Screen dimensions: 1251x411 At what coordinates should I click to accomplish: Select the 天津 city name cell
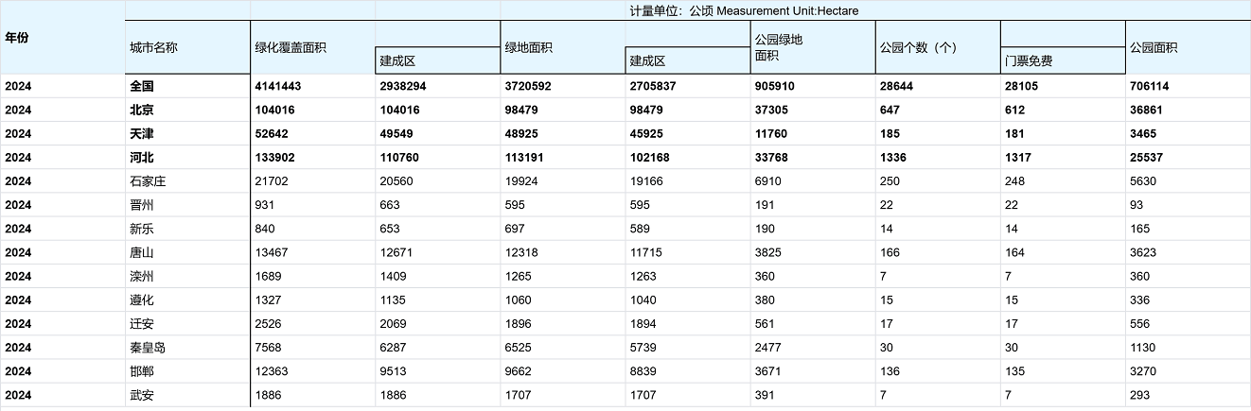pyautogui.click(x=142, y=133)
